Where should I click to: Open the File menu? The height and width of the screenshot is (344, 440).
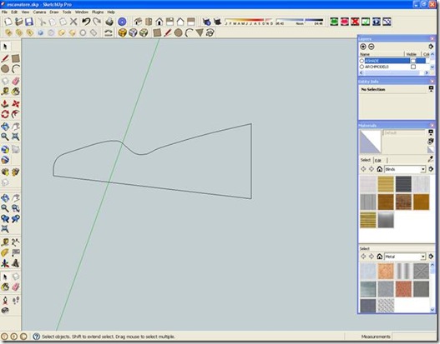click(x=4, y=12)
